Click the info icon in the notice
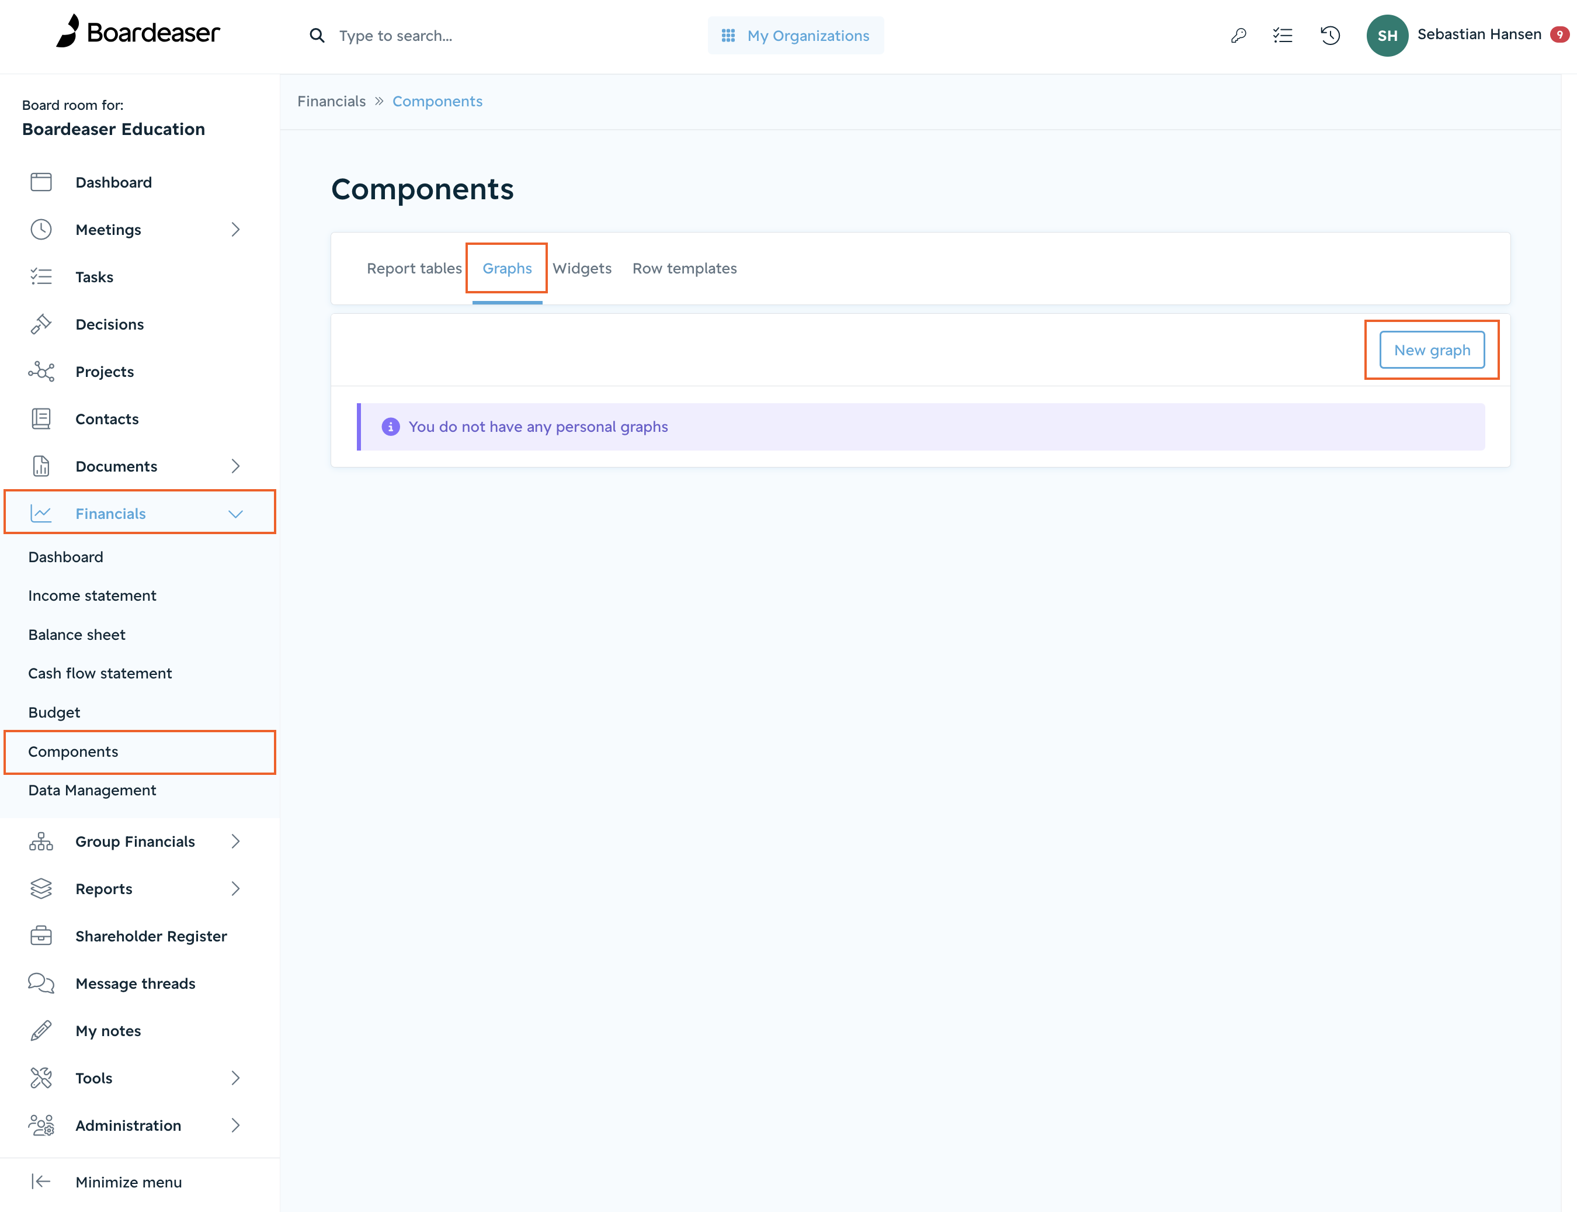This screenshot has height=1212, width=1577. click(390, 427)
